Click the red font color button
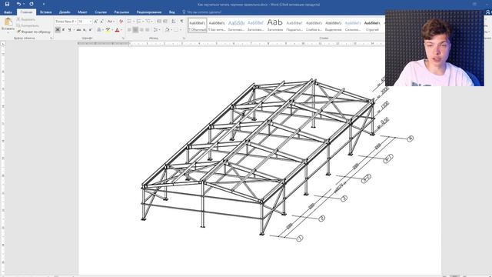 tap(117, 29)
